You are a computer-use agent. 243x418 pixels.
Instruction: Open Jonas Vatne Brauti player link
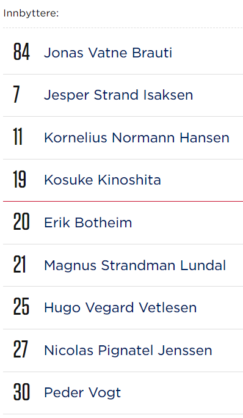tap(108, 53)
